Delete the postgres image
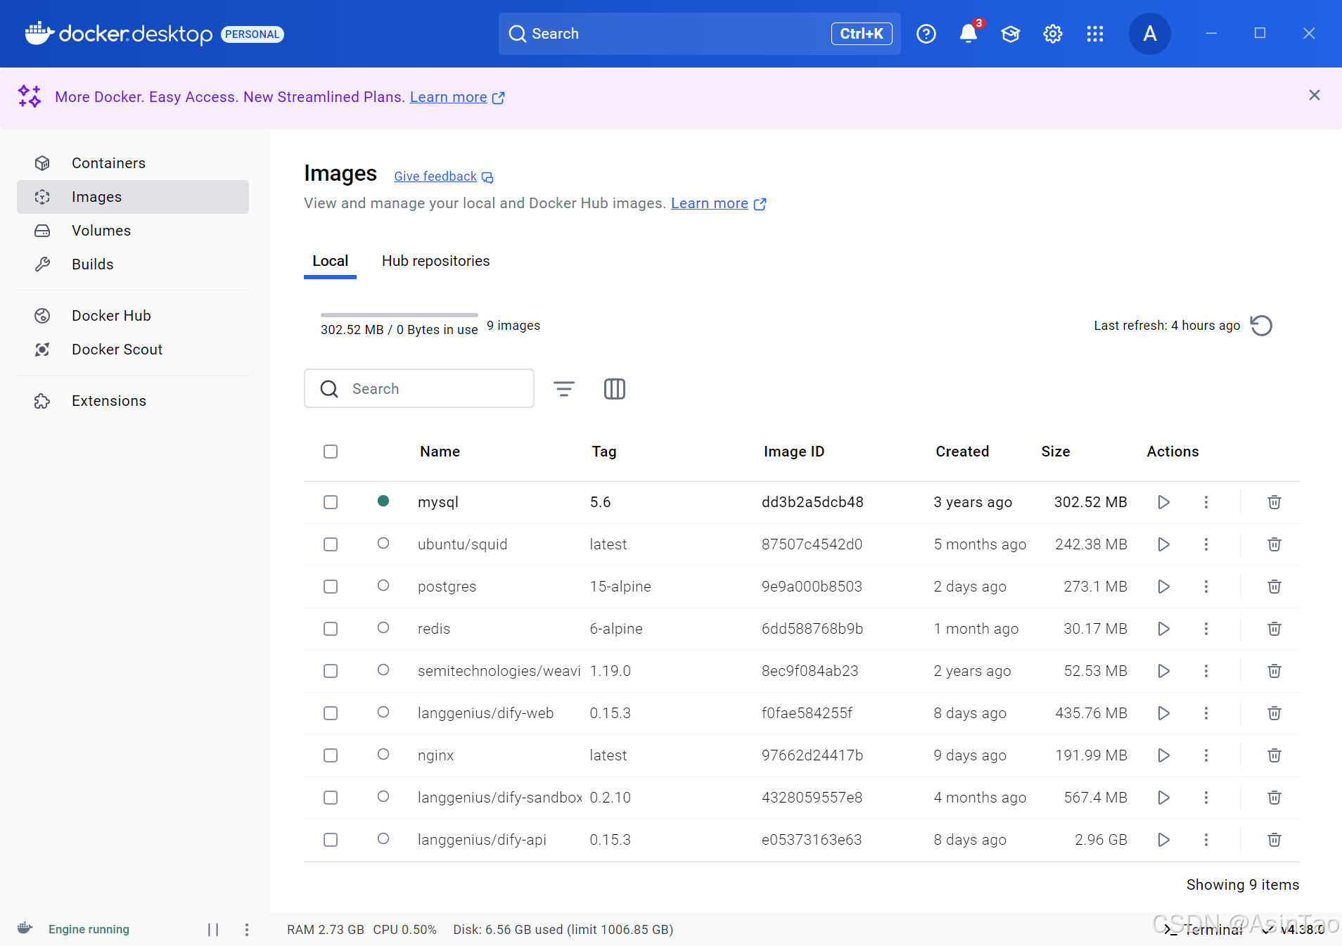 [1274, 587]
